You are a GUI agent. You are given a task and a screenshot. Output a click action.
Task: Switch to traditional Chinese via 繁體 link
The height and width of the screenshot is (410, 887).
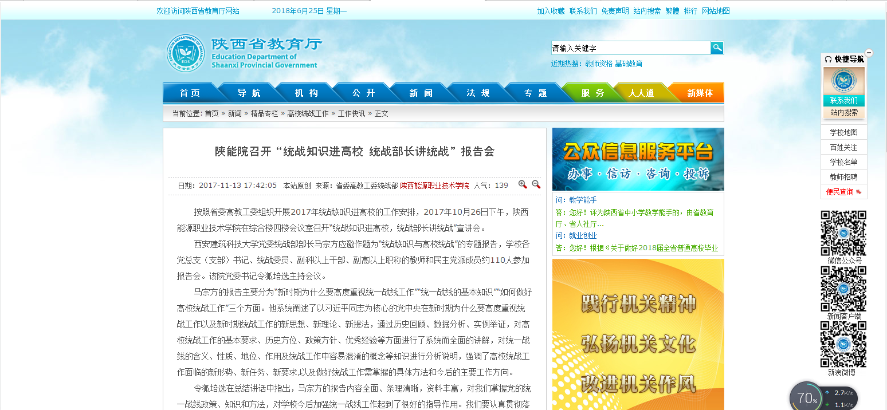pos(672,11)
